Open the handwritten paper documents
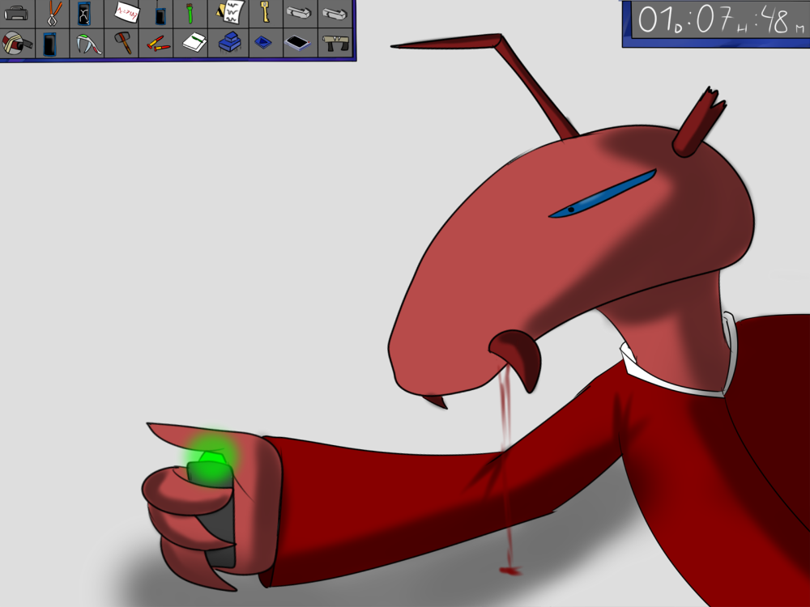Screen dimensions: 810x607 (230, 13)
